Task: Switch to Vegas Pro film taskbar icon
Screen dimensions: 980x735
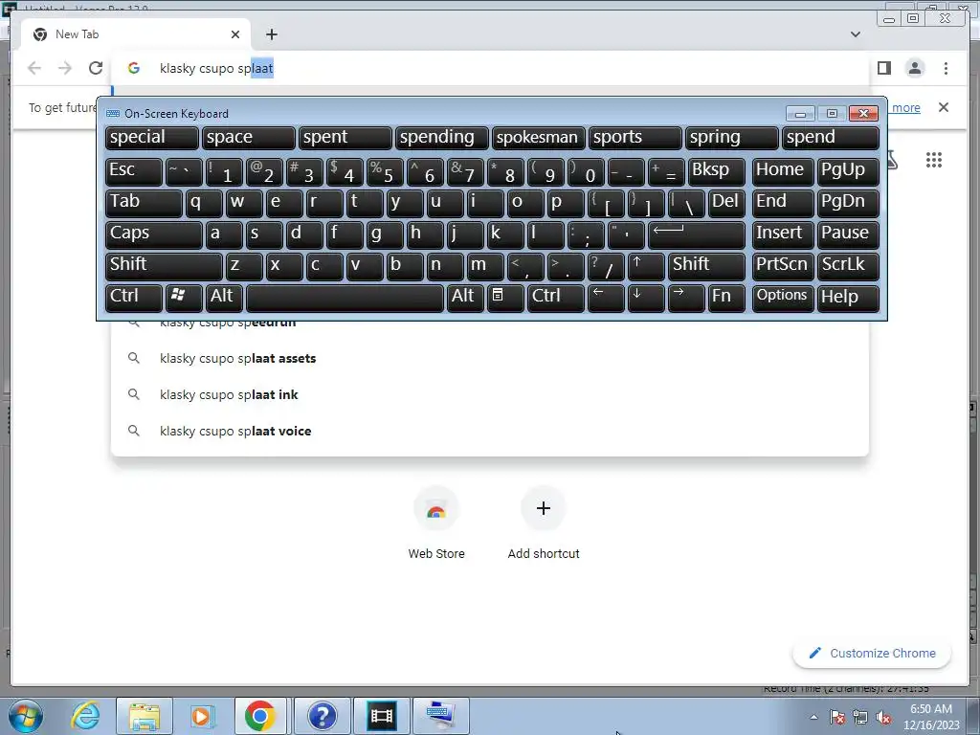Action: point(382,716)
